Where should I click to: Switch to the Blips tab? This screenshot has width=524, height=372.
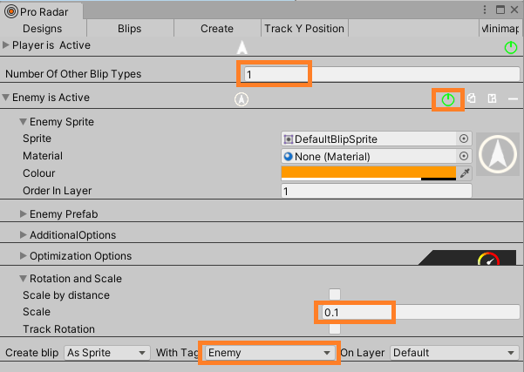point(130,29)
